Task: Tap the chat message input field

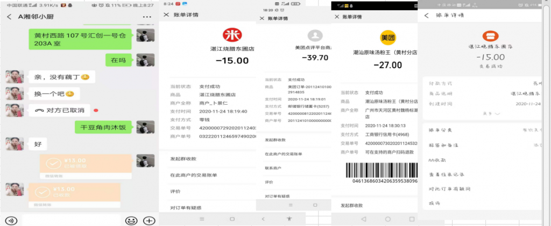Action: click(71, 221)
